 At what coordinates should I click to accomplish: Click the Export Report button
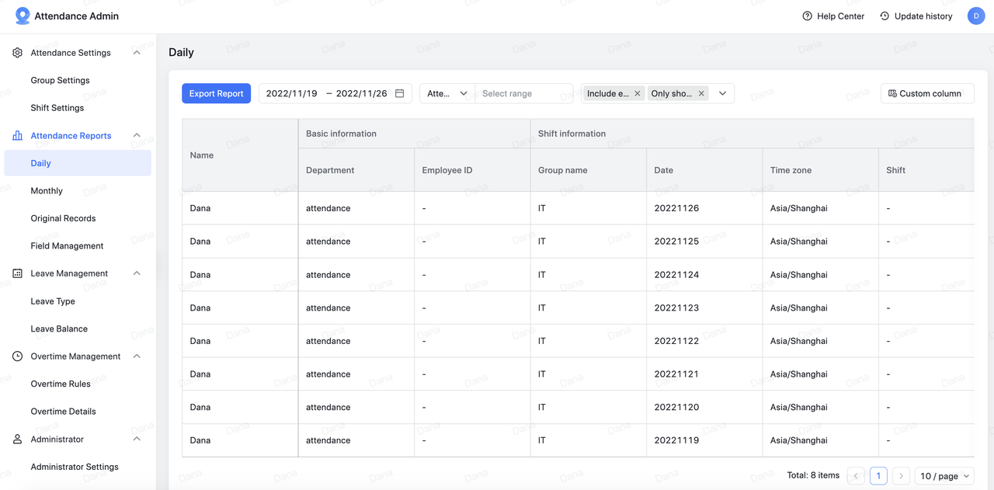point(216,93)
